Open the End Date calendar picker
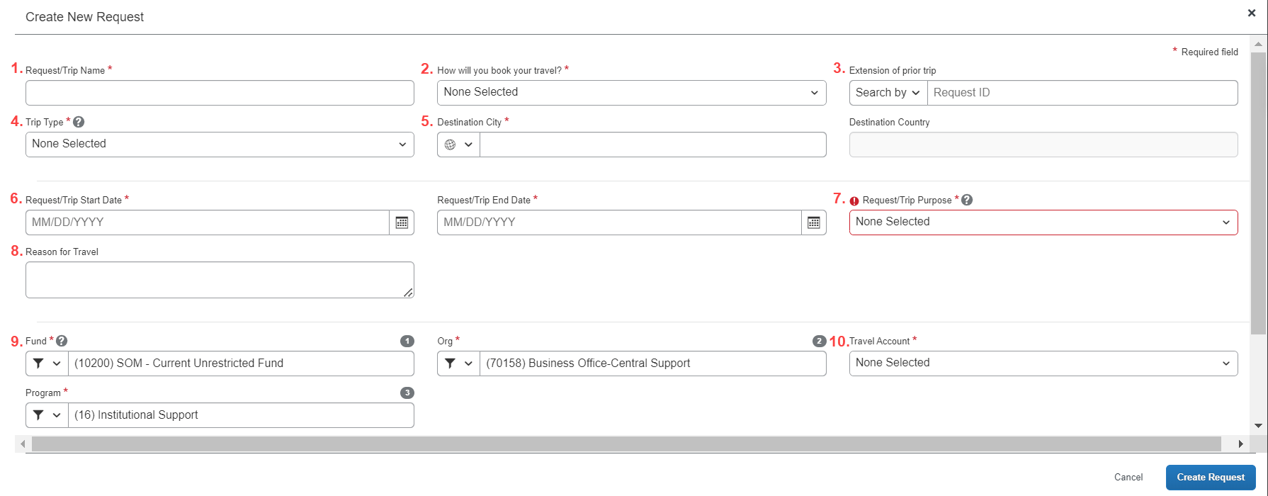Viewport: 1268px width, 496px height. pos(814,222)
